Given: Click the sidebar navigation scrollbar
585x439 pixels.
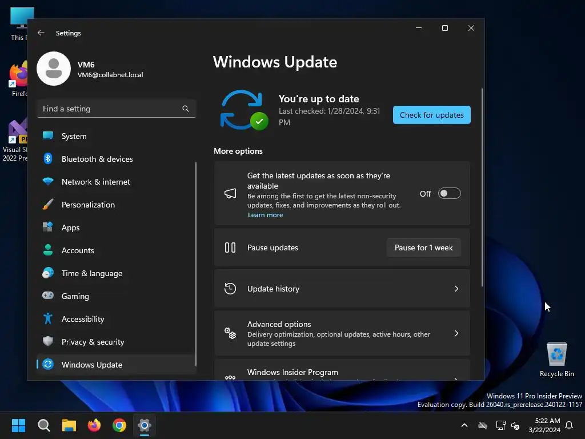Looking at the screenshot, I should 195,264.
